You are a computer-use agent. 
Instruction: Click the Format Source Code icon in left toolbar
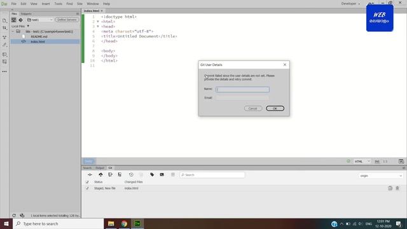[x=4, y=55]
